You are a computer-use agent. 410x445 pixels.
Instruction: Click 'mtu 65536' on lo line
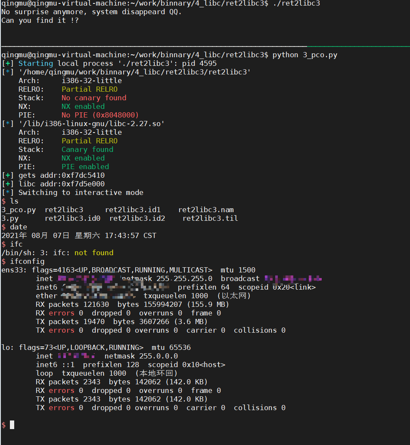171,347
